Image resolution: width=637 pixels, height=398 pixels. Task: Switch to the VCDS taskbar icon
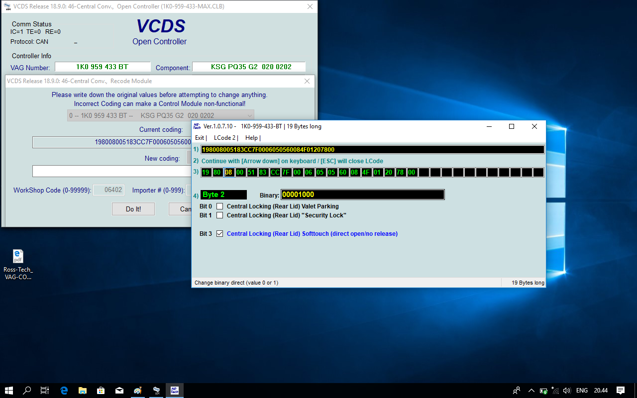[156, 391]
